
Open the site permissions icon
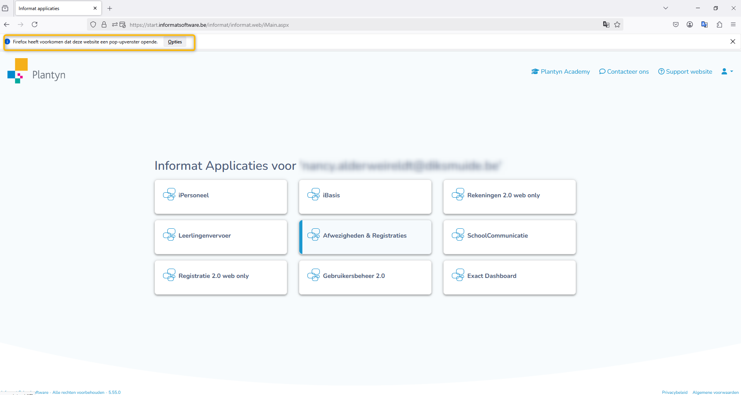point(115,24)
